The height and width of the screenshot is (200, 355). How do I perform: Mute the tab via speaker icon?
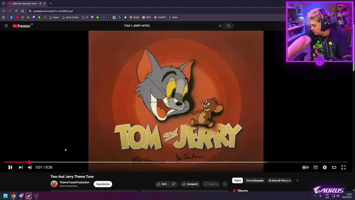pyautogui.click(x=40, y=4)
